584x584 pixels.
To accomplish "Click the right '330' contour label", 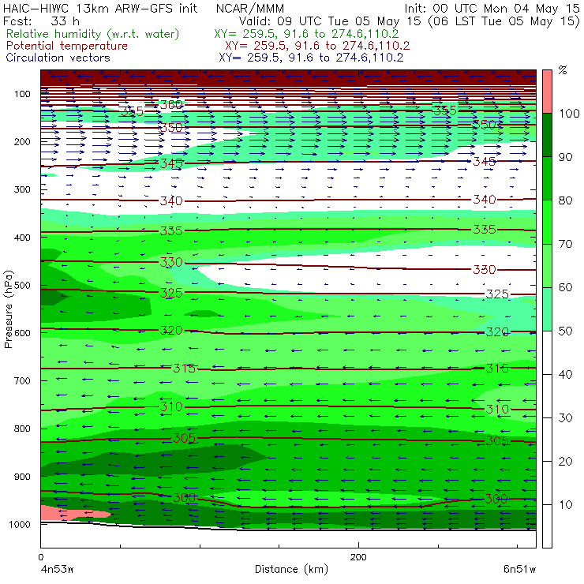I will pyautogui.click(x=485, y=270).
